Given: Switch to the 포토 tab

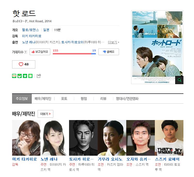Looking at the screenshot, I should click(64, 99).
